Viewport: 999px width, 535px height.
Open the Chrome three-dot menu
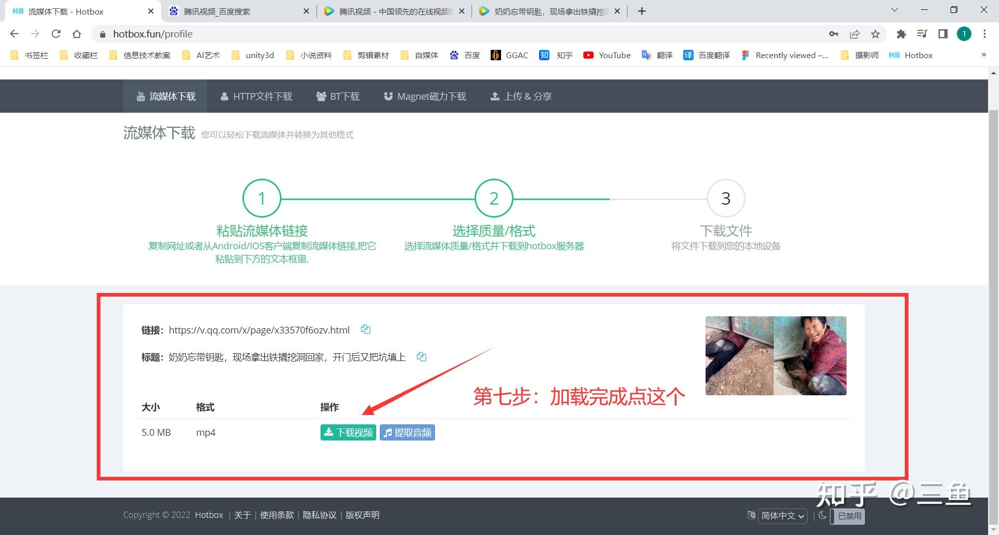(x=984, y=34)
